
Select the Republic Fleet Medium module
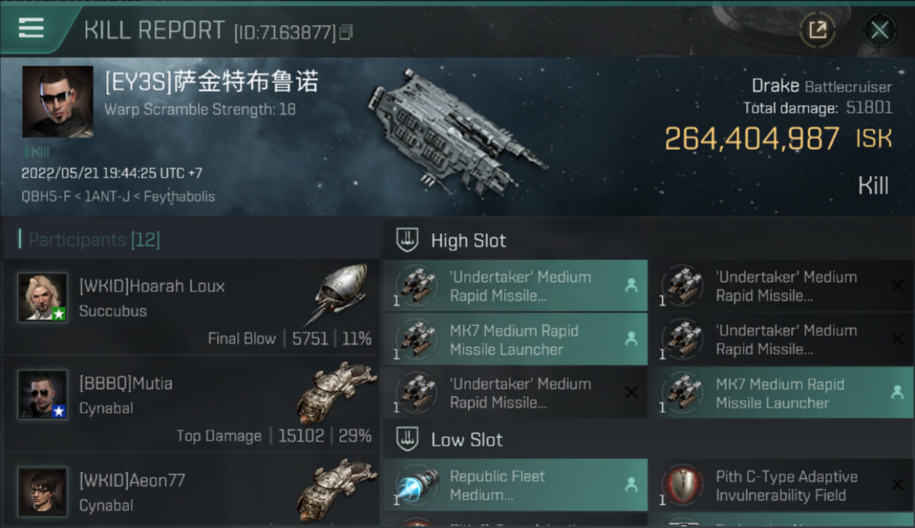coord(515,485)
